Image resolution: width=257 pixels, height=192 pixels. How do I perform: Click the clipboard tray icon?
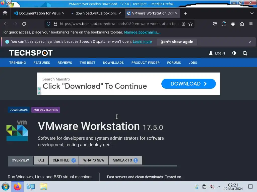(x=204, y=186)
